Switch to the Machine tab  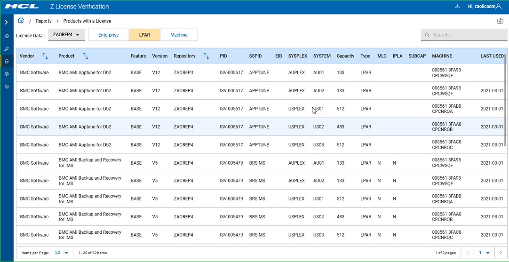(x=179, y=35)
